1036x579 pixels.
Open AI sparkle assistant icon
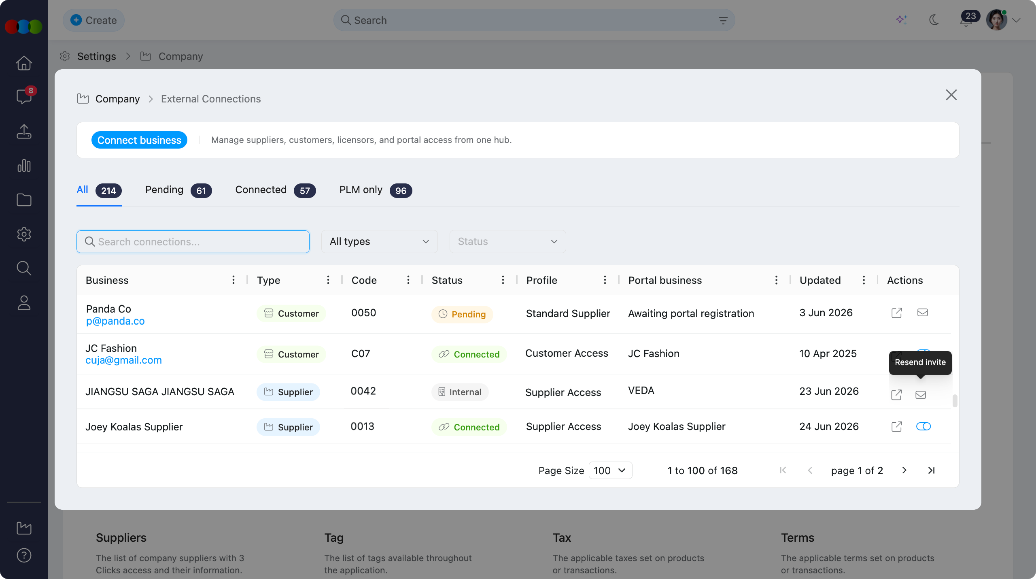pyautogui.click(x=902, y=20)
